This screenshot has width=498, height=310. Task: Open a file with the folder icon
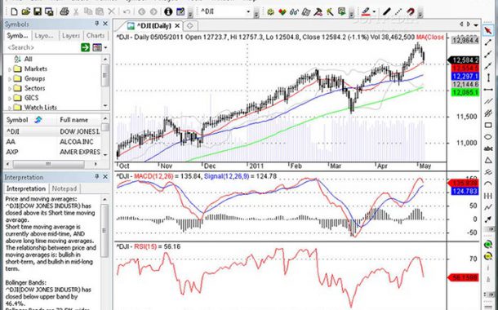[x=26, y=12]
